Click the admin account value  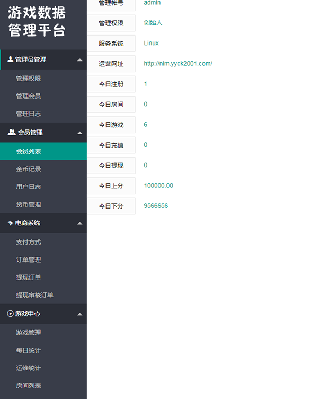(152, 3)
